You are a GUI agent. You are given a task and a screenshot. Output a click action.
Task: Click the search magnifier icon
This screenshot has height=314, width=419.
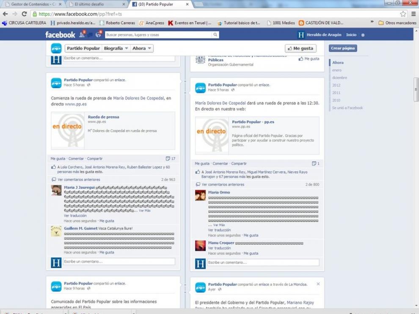215,35
